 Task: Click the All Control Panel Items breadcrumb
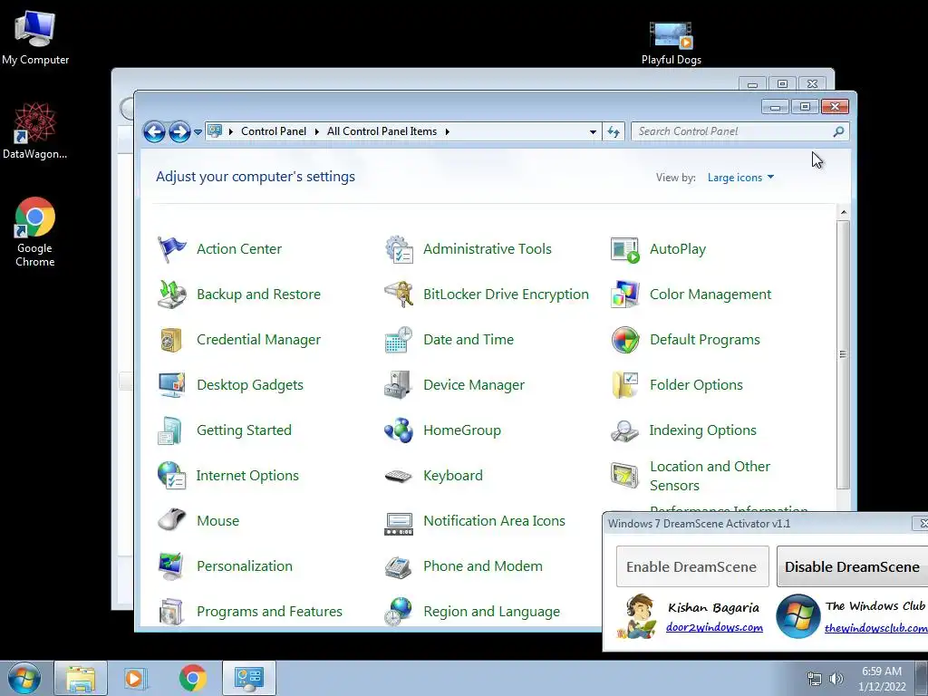click(382, 131)
